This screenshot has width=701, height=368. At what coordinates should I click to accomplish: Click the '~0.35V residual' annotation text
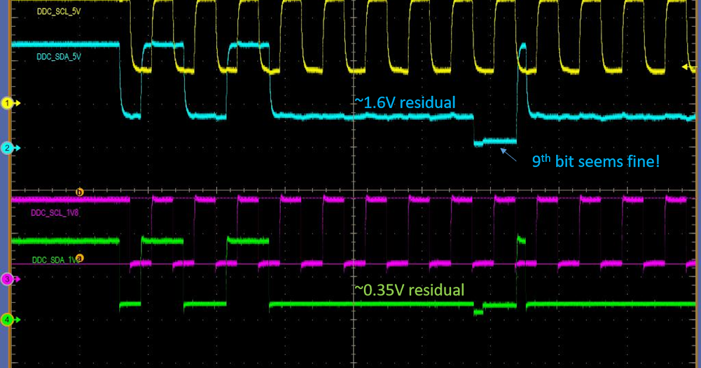click(x=410, y=289)
